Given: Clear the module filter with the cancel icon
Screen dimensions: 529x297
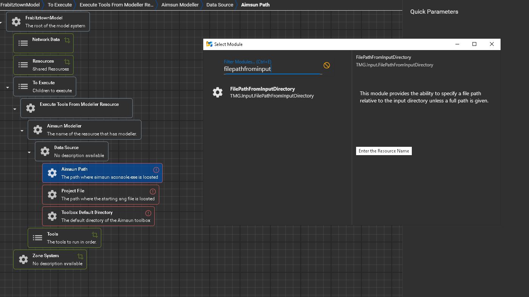Looking at the screenshot, I should click(x=327, y=65).
